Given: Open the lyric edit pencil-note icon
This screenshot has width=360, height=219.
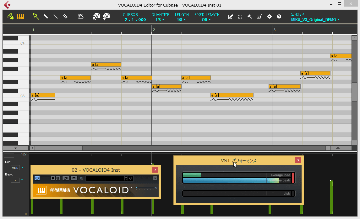Looking at the screenshot, I should point(231,17).
